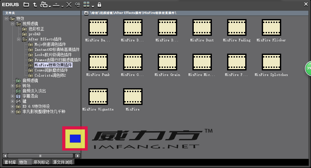
Task: Change the effect view mode icon
Action: pos(86,5)
